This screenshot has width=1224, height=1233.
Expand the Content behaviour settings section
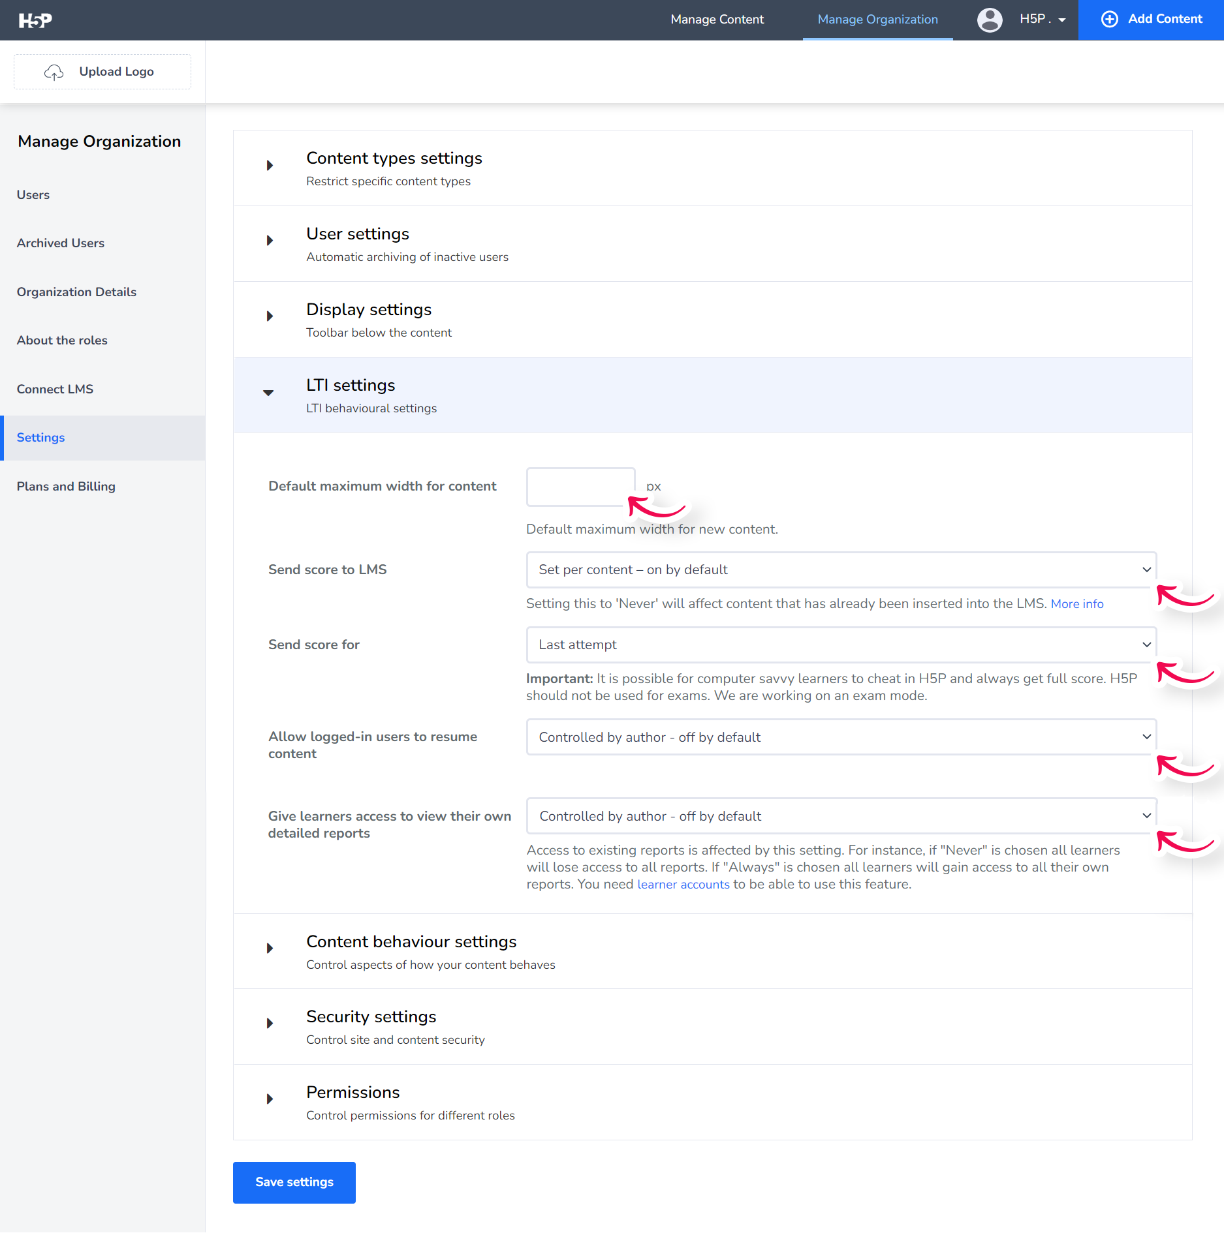pos(270,948)
